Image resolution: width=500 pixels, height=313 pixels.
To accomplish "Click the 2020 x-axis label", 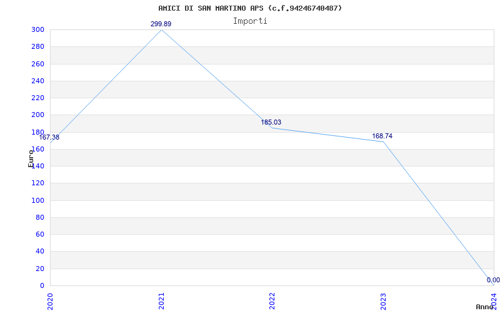I will click(50, 302).
